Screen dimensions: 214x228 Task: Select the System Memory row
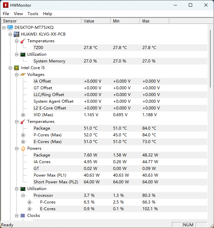click(x=120, y=61)
